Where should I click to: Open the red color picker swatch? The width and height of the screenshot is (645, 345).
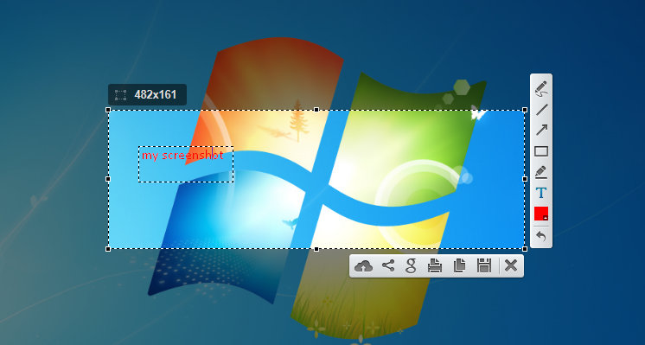point(541,214)
